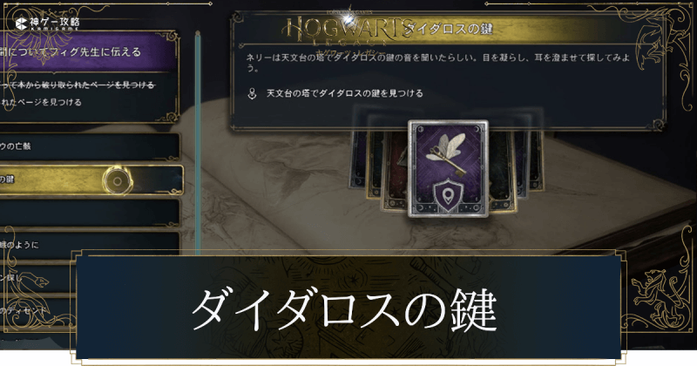Image resolution: width=697 pixels, height=366 pixels.
Task: Select the highlighted gold の鍵 quest entry
Action: point(91,180)
